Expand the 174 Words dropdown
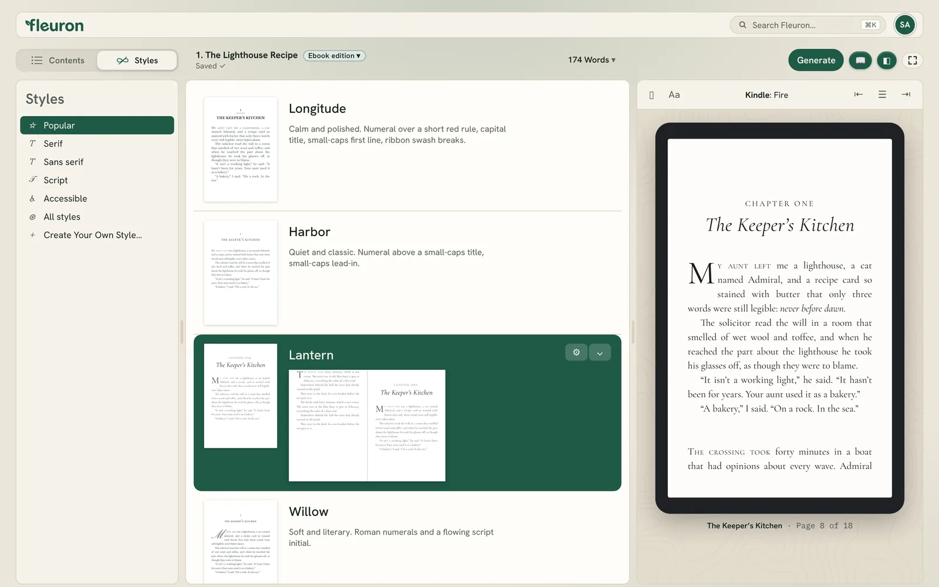Viewport: 939px width, 587px height. (592, 60)
